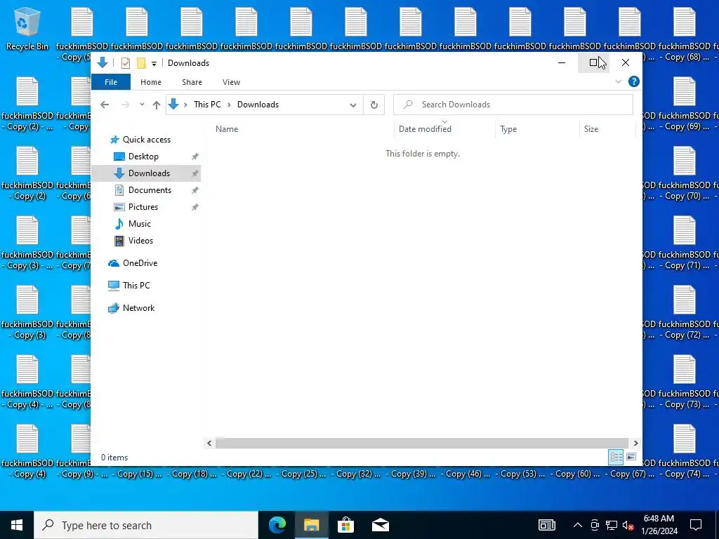
Task: Select fuckhimBSOD - Copy (74) desktop file
Action: tap(684, 451)
